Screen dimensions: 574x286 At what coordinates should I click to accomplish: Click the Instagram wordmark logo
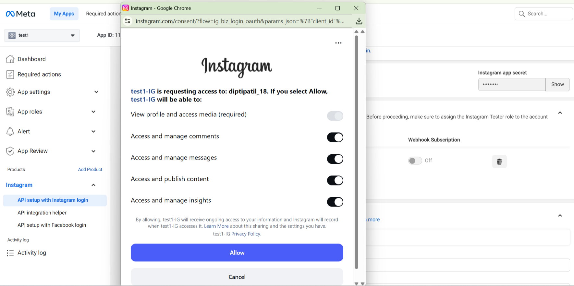click(237, 67)
